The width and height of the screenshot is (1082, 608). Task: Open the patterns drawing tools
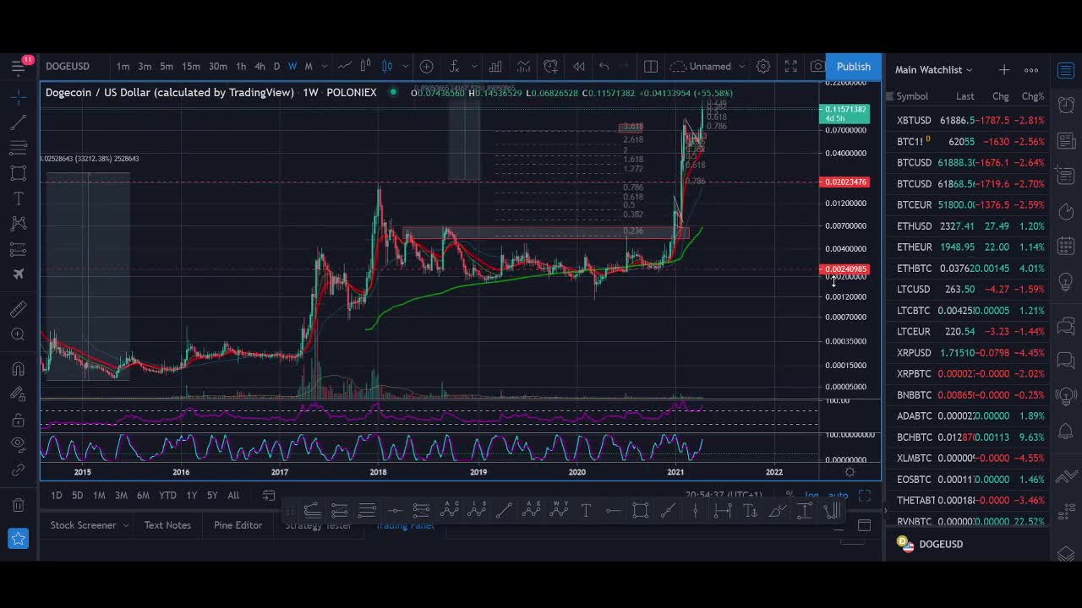[x=18, y=224]
